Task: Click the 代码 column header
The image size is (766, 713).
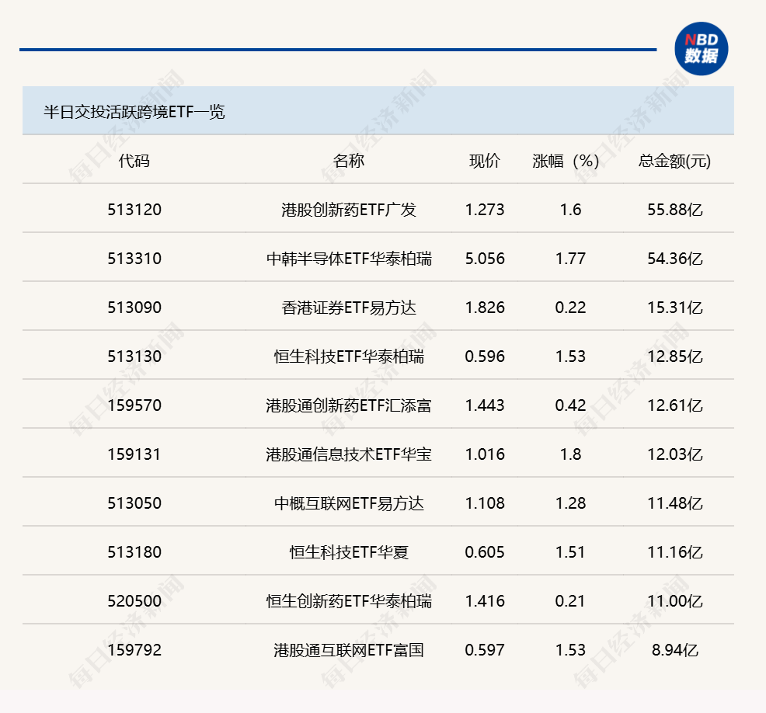Action: [x=134, y=161]
